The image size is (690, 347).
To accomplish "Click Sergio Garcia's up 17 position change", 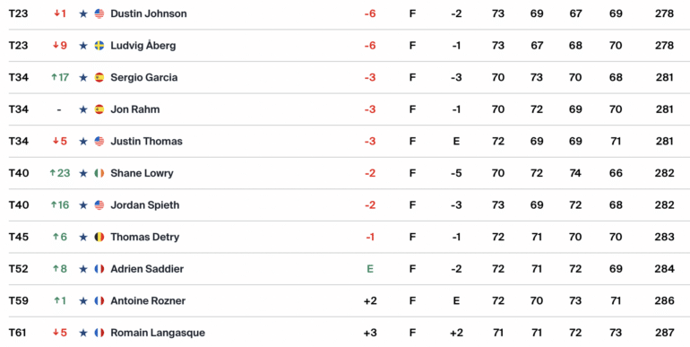I will click(x=60, y=77).
